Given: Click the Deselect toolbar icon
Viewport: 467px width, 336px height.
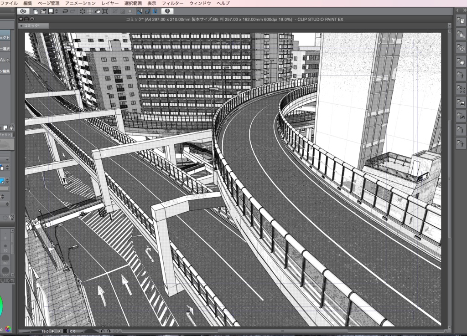Looking at the screenshot, I should (x=115, y=11).
